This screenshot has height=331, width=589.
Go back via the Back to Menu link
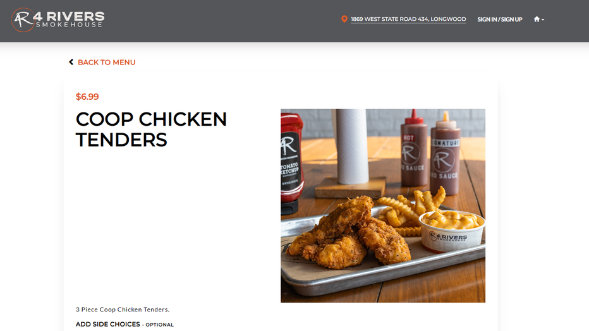[106, 63]
